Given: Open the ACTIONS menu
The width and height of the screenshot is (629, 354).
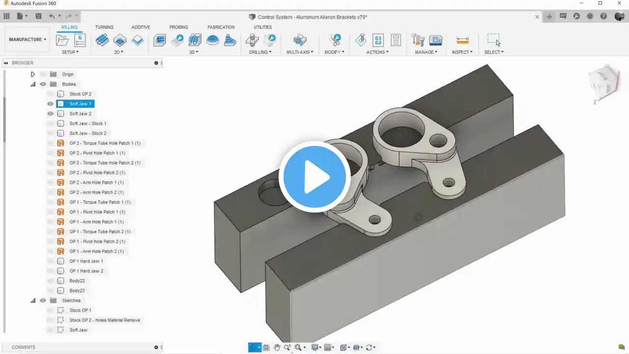Looking at the screenshot, I should (x=377, y=52).
